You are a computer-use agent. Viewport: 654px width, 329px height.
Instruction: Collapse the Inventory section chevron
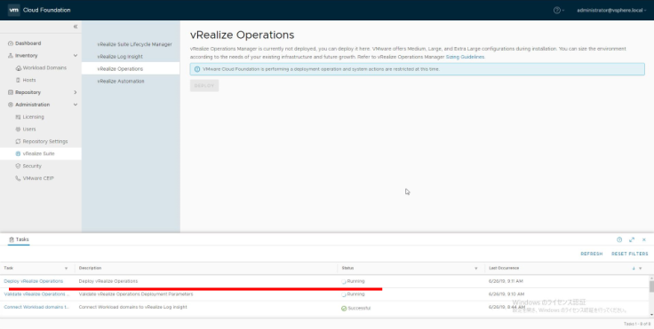coord(76,55)
